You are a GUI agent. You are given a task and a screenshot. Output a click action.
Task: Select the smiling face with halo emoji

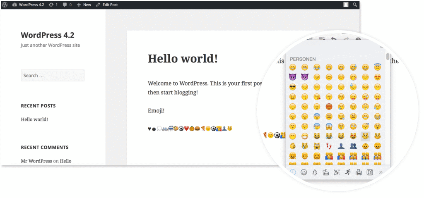[x=378, y=67]
